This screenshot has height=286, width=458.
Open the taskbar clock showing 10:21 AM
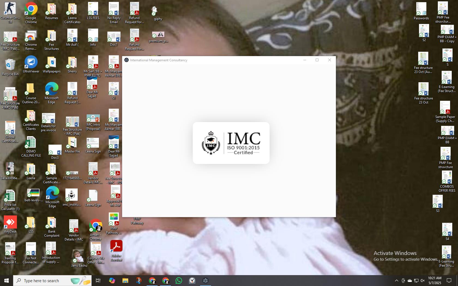[x=435, y=281]
